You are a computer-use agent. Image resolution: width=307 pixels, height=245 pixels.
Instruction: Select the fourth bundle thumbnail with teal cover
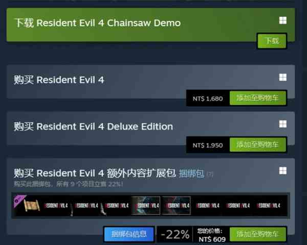tap(146, 206)
